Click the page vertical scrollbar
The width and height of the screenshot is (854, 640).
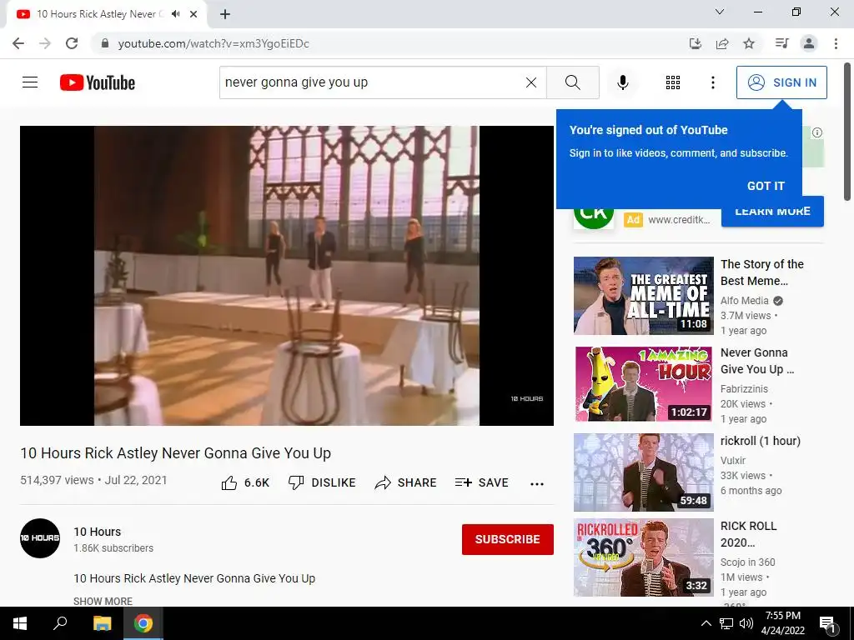(847, 131)
